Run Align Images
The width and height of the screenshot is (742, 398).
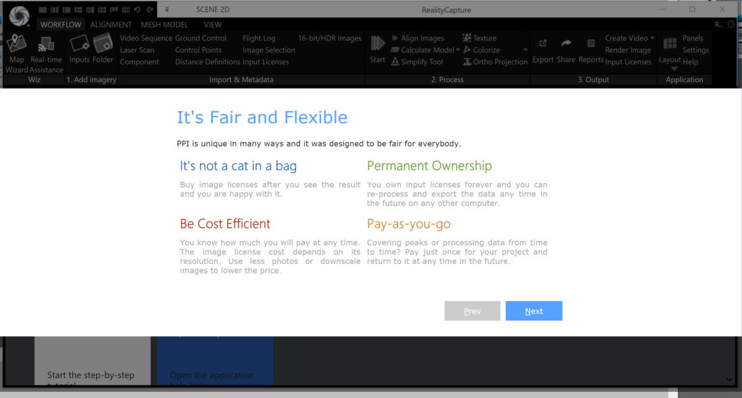point(418,38)
